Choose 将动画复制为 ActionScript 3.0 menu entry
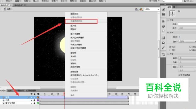The height and width of the screenshot is (109, 196). pyautogui.click(x=84, y=75)
